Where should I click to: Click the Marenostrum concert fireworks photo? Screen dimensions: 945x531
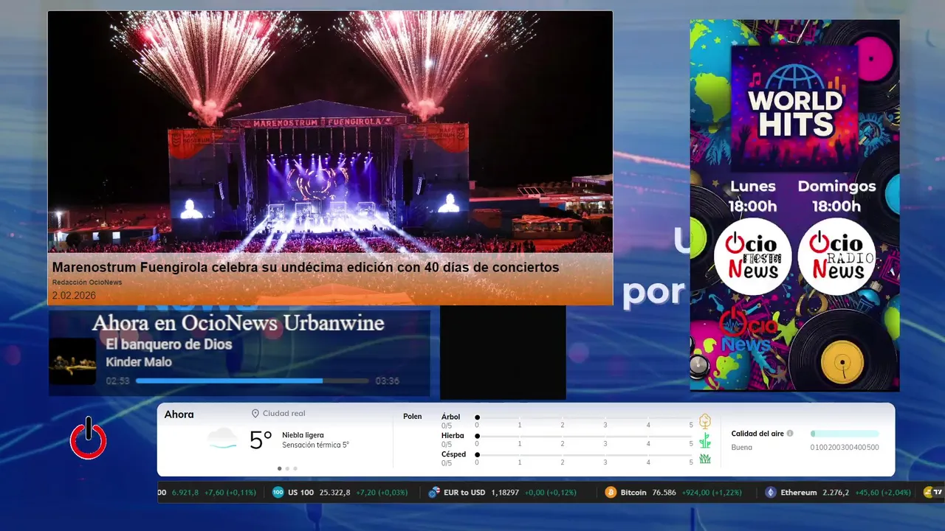(330, 133)
